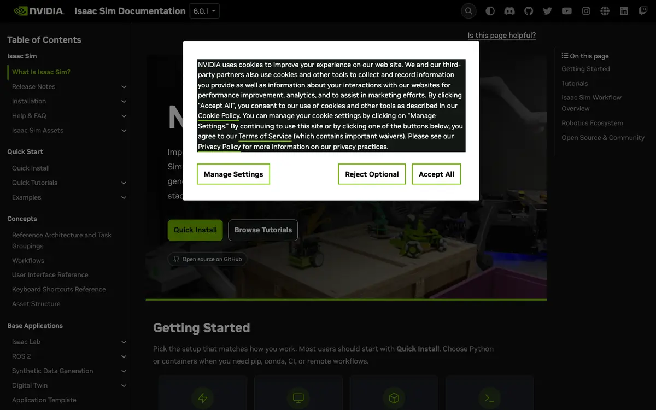The image size is (656, 410).
Task: Open User Interface Reference page
Action: pyautogui.click(x=50, y=274)
